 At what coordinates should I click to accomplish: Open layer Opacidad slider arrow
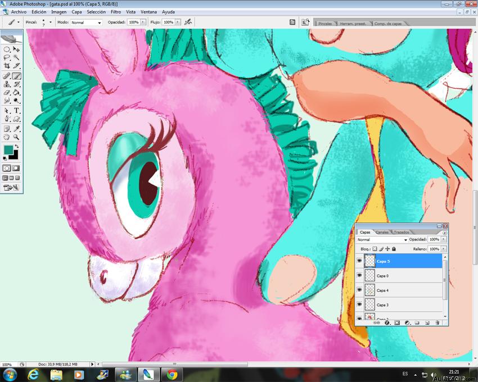[x=444, y=239]
